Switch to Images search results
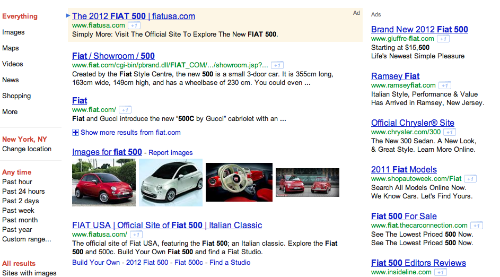Screen dimensions: 500x277 tap(13, 32)
